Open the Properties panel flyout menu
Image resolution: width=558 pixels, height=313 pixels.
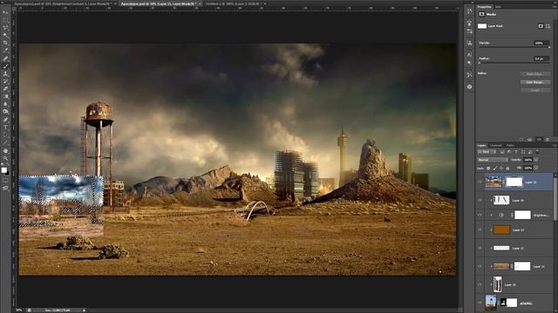pyautogui.click(x=554, y=7)
